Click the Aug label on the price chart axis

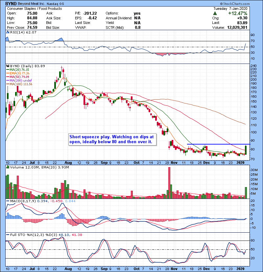tap(68, 163)
